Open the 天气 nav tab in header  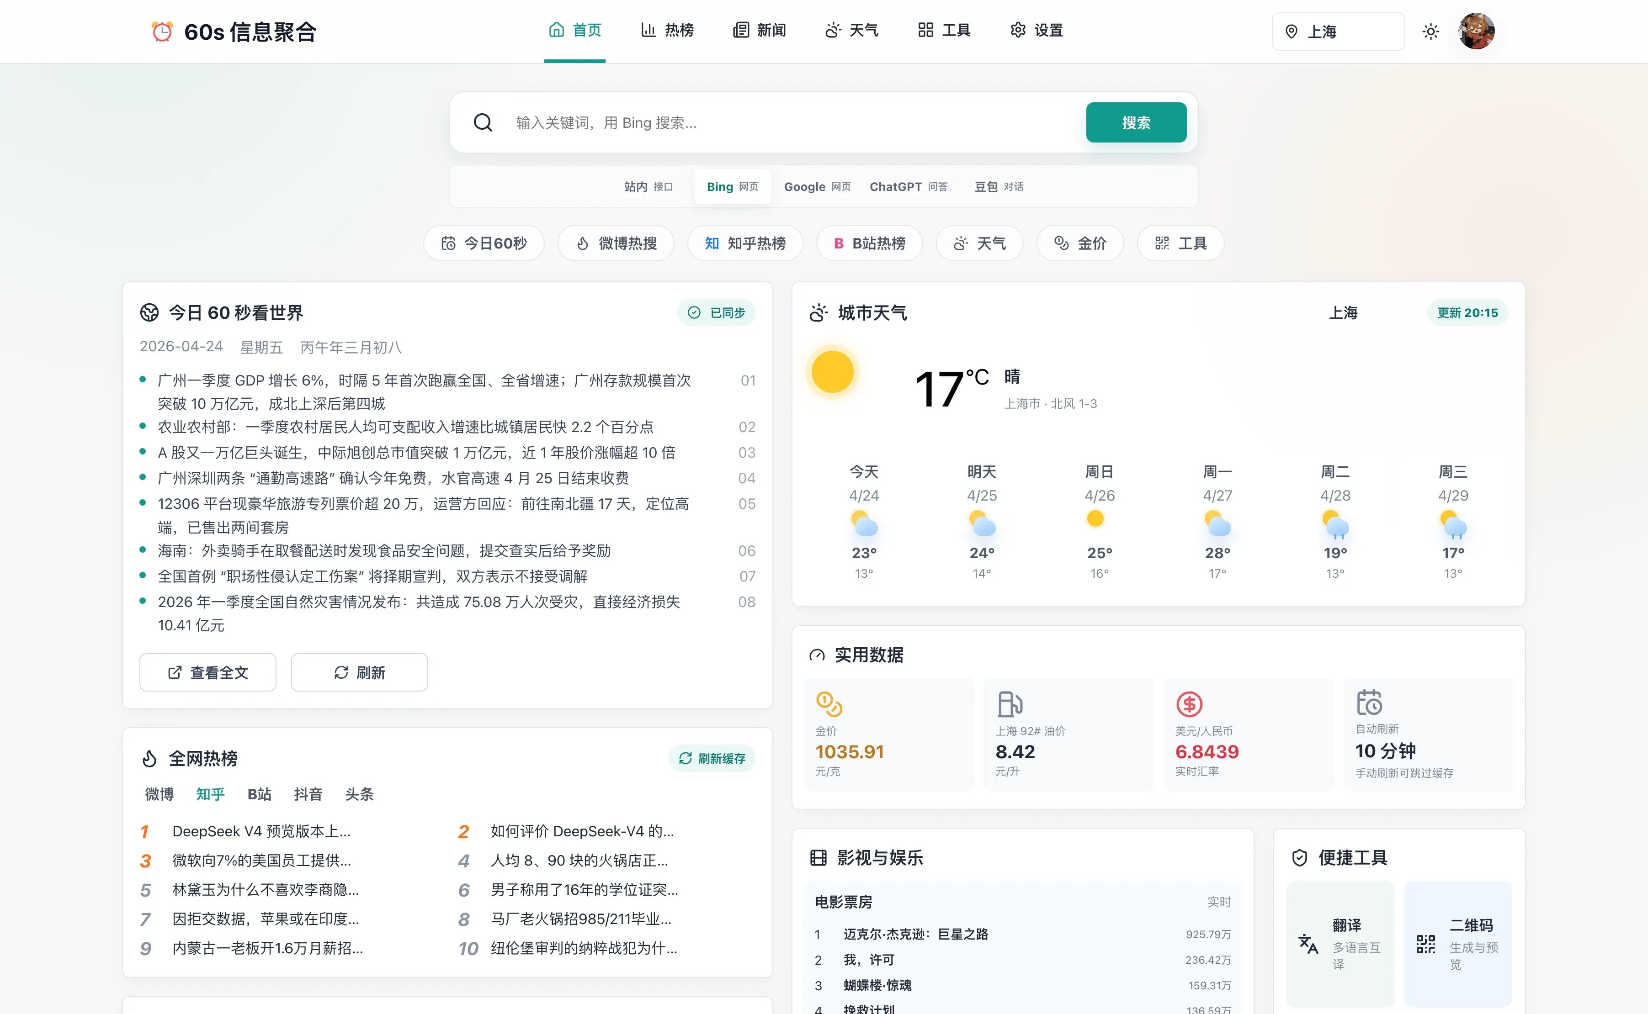[x=852, y=31]
